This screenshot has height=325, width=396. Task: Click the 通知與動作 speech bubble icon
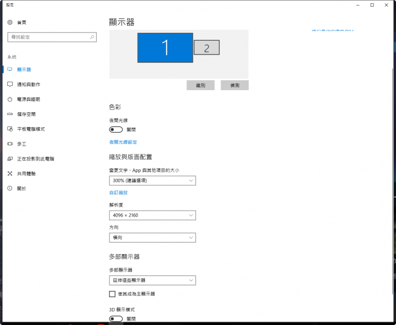10,84
